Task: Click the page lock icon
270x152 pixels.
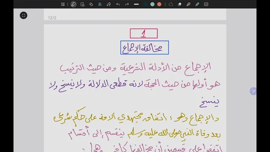Action: (83, 4)
